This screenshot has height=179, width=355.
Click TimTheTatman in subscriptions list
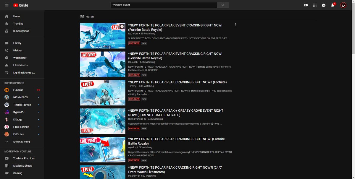click(x=22, y=105)
